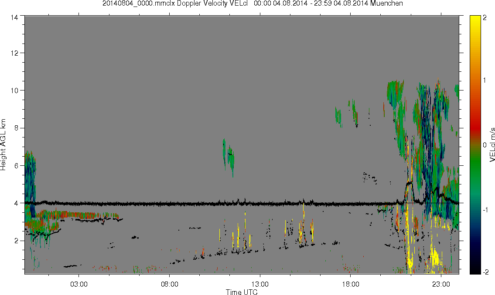Click the plot title text
The image size is (495, 295).
[x=253, y=3]
